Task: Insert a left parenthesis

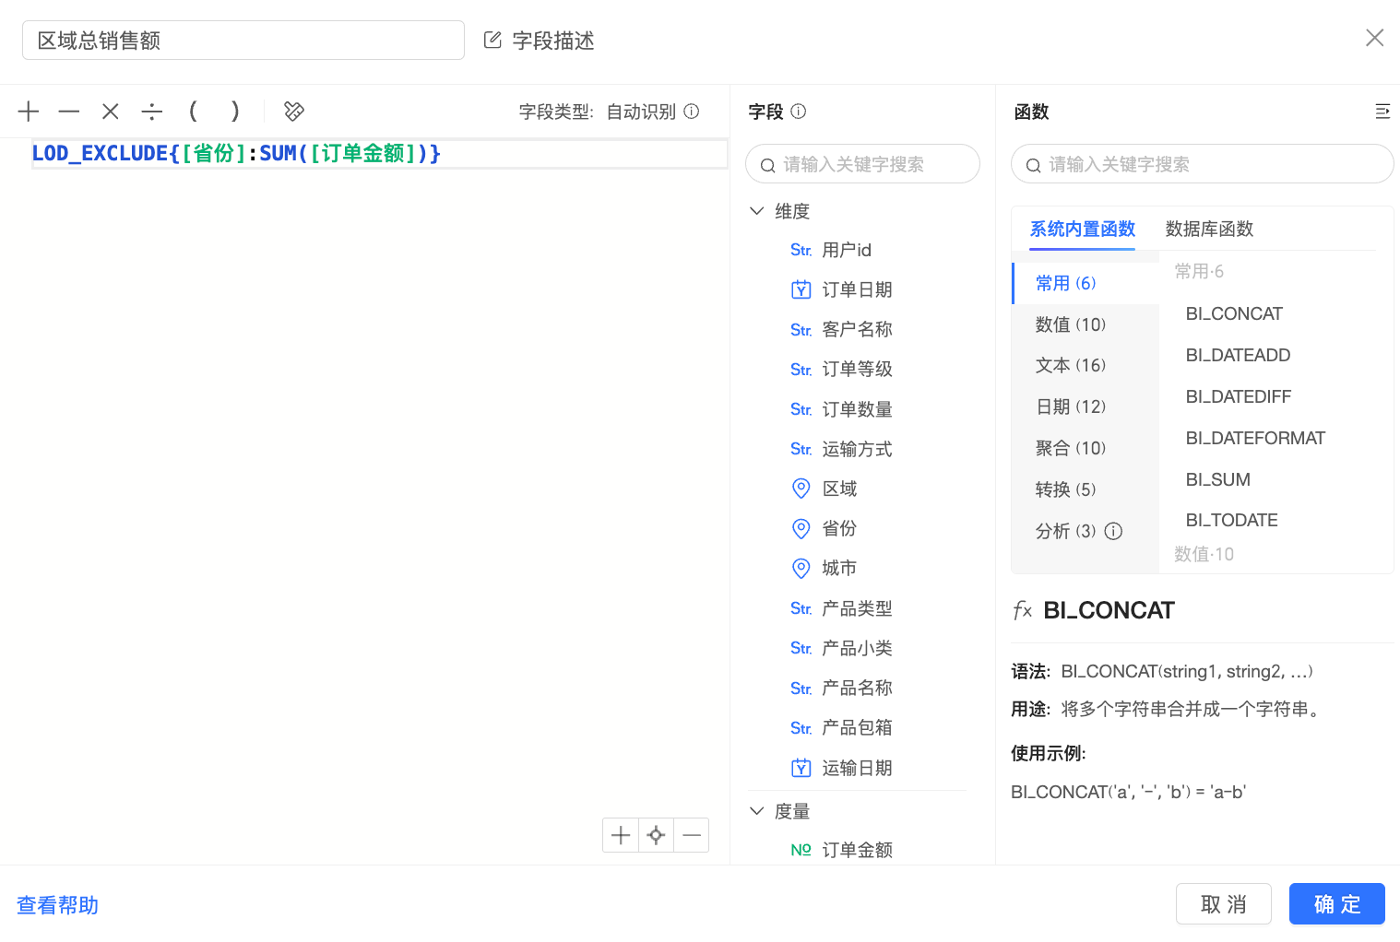Action: (x=193, y=112)
